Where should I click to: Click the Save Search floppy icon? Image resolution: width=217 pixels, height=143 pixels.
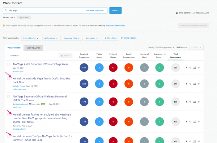pyautogui.click(x=176, y=13)
